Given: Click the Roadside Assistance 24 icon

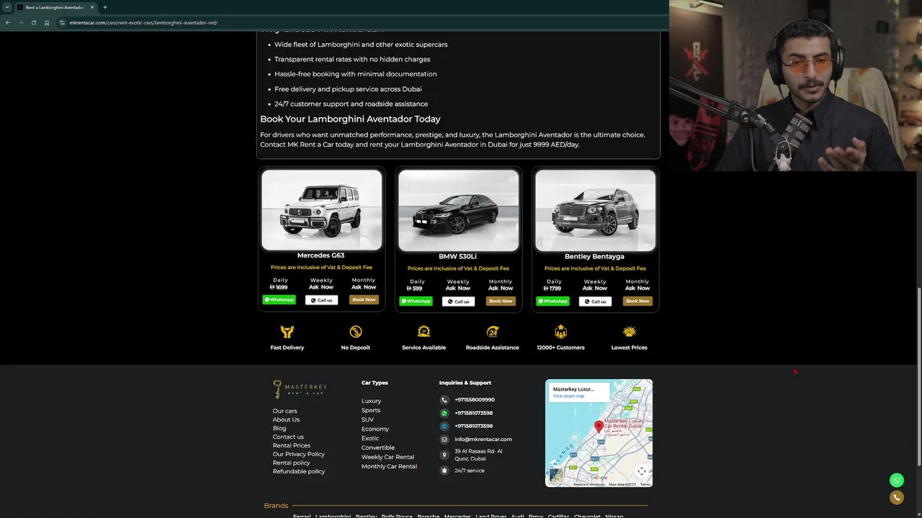Looking at the screenshot, I should (x=493, y=332).
